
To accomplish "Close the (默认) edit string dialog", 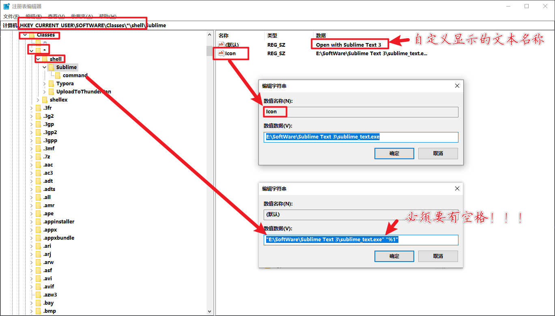I will click(x=457, y=188).
